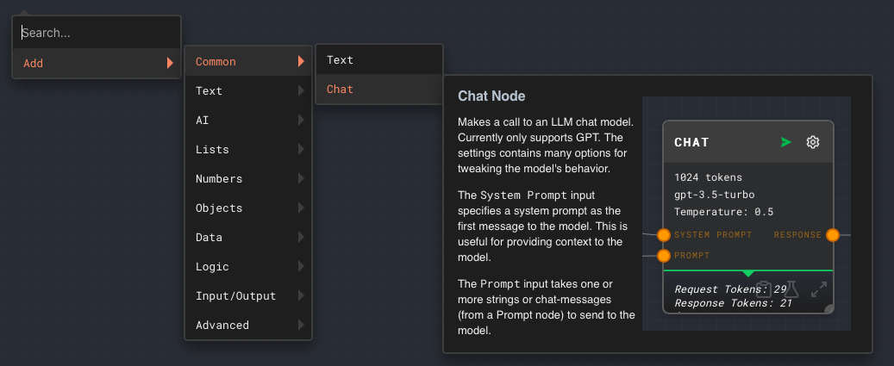
Task: Click the System Prompt input port circle
Action: (664, 235)
